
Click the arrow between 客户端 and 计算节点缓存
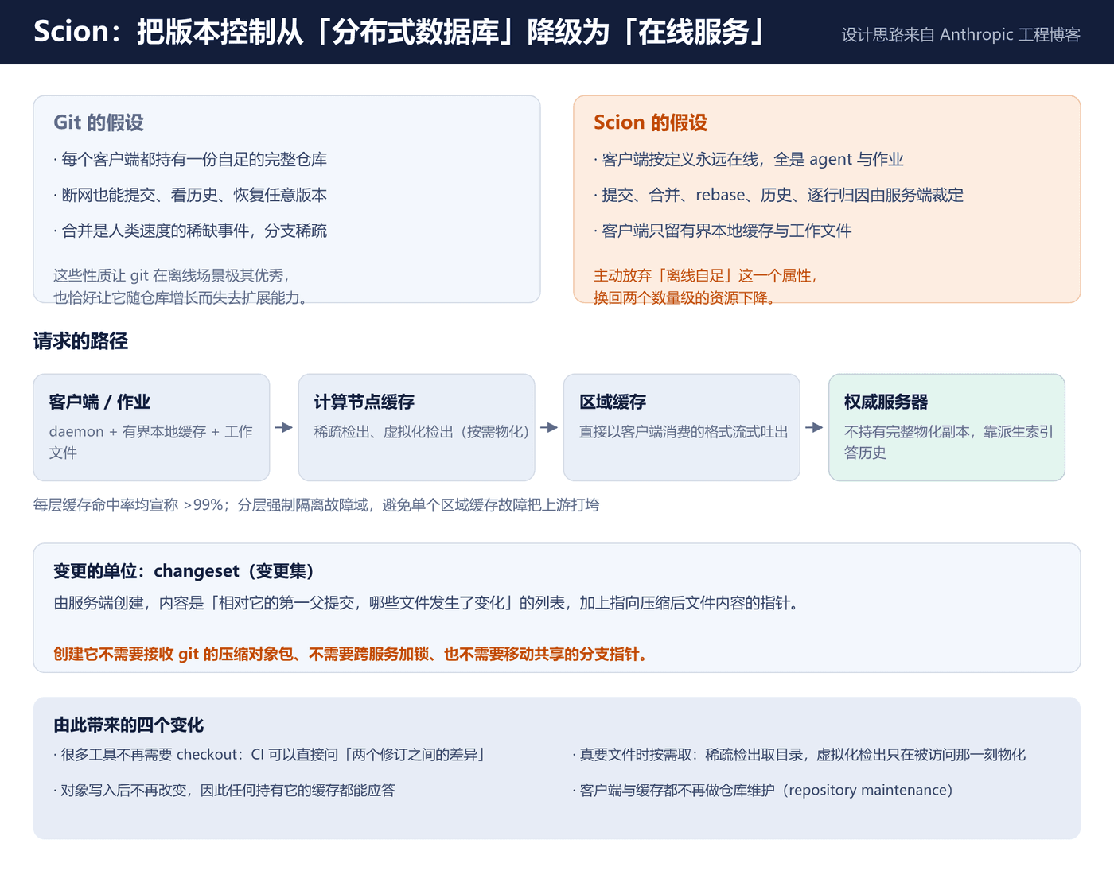point(284,427)
